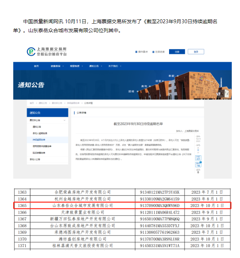Screen dimensions: 240x258
Task: Expand the arrow beside 通知公告 in navigation
Action: 101,66
